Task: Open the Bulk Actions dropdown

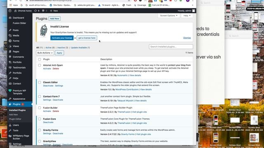Action: (45, 53)
